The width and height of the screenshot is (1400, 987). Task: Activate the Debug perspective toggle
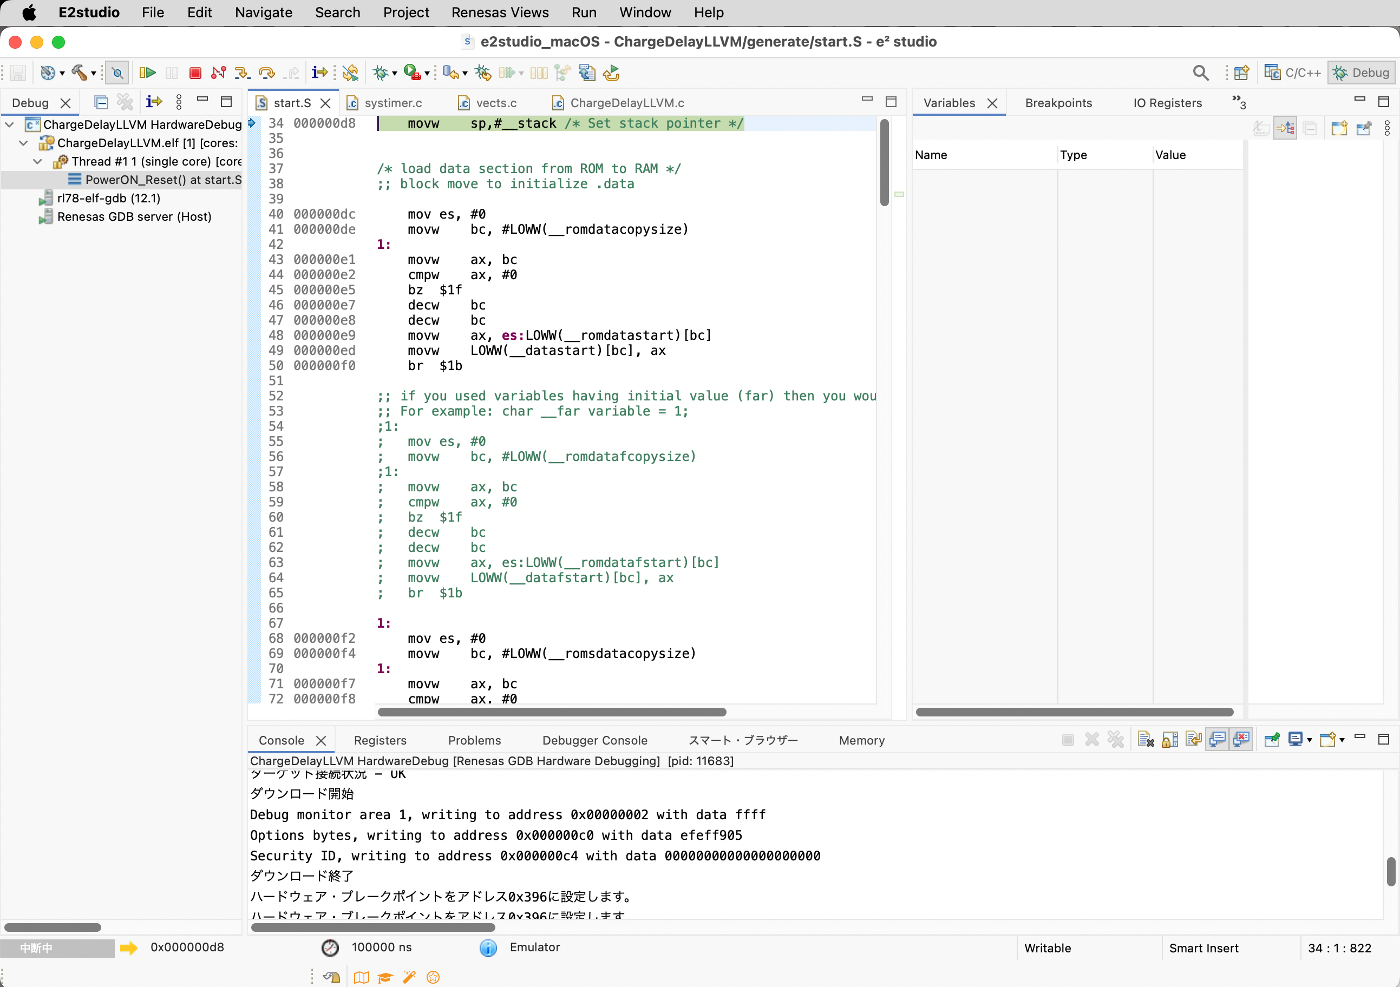(1362, 72)
